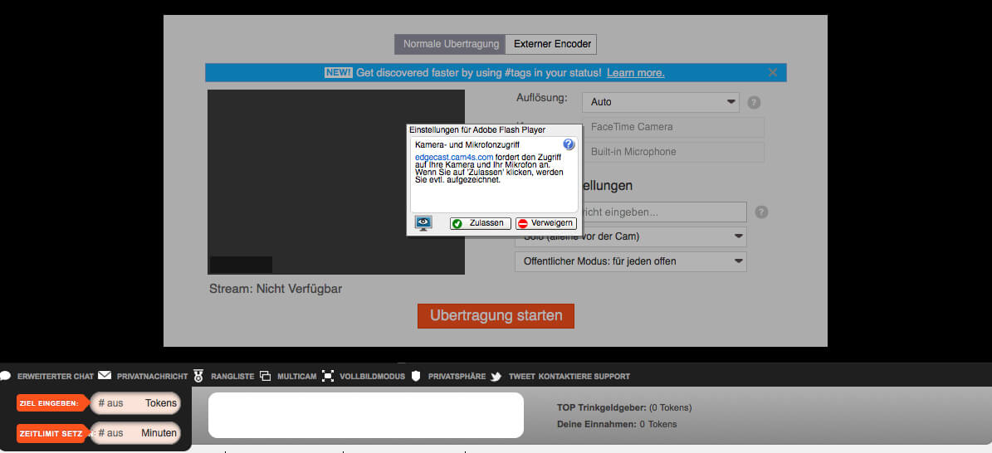Image resolution: width=992 pixels, height=453 pixels.
Task: Open Privatnachricht
Action: click(x=153, y=377)
